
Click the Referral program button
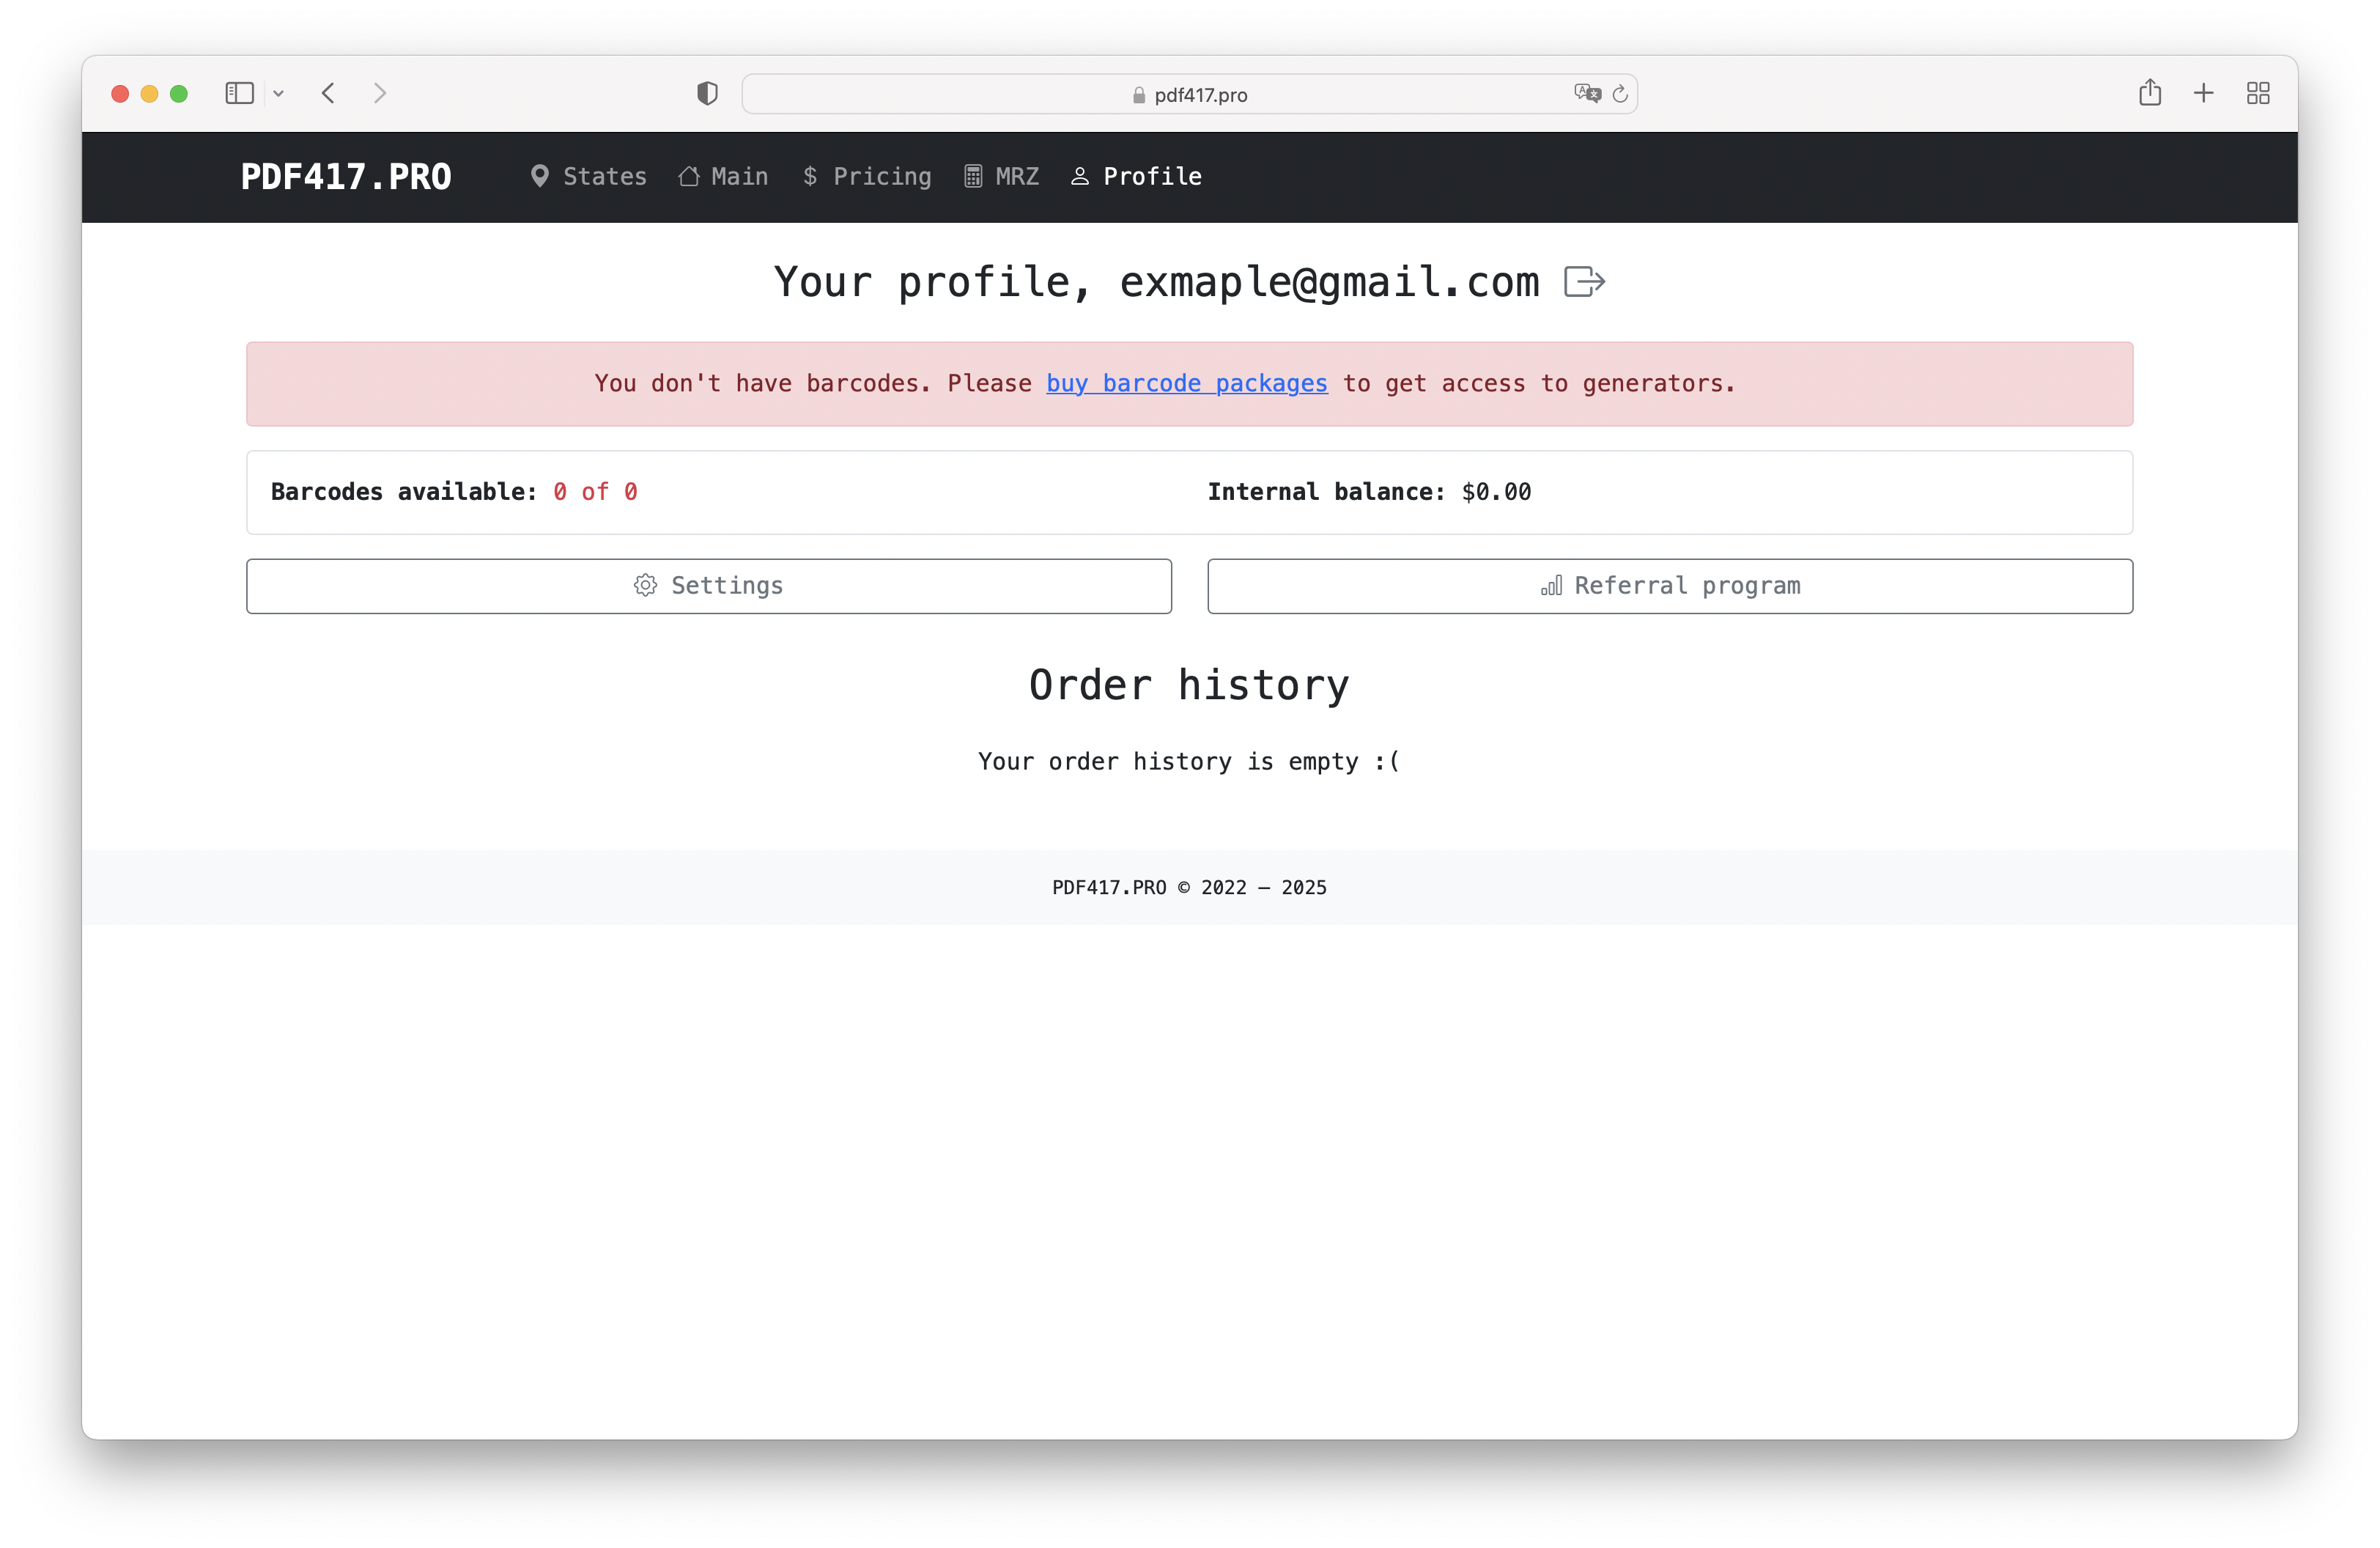1670,586
